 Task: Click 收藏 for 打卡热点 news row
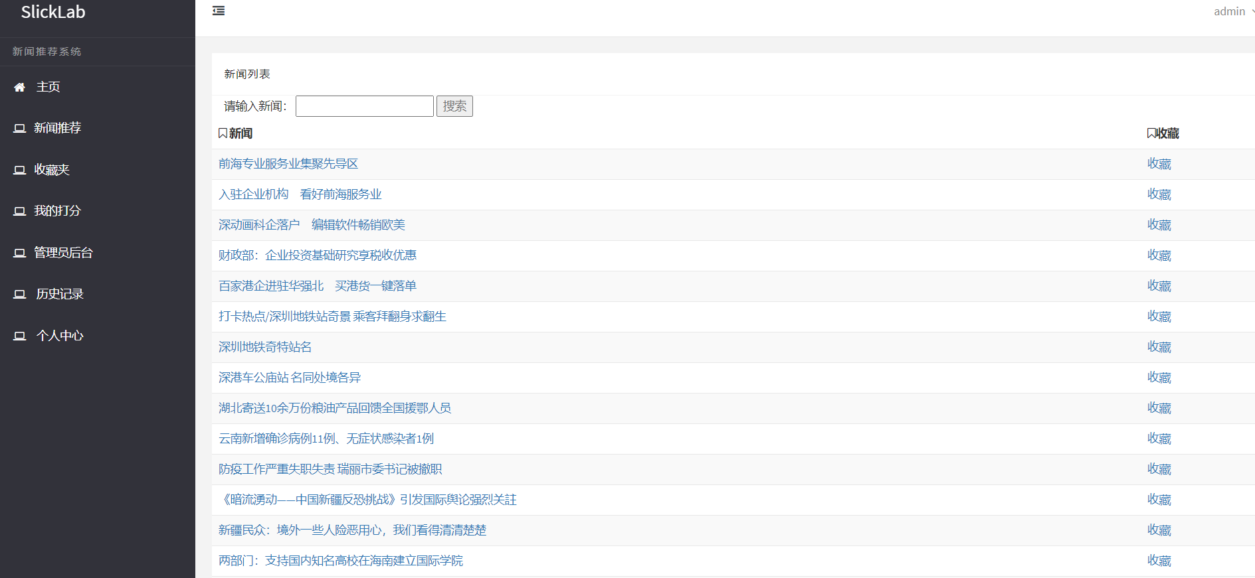1159,317
